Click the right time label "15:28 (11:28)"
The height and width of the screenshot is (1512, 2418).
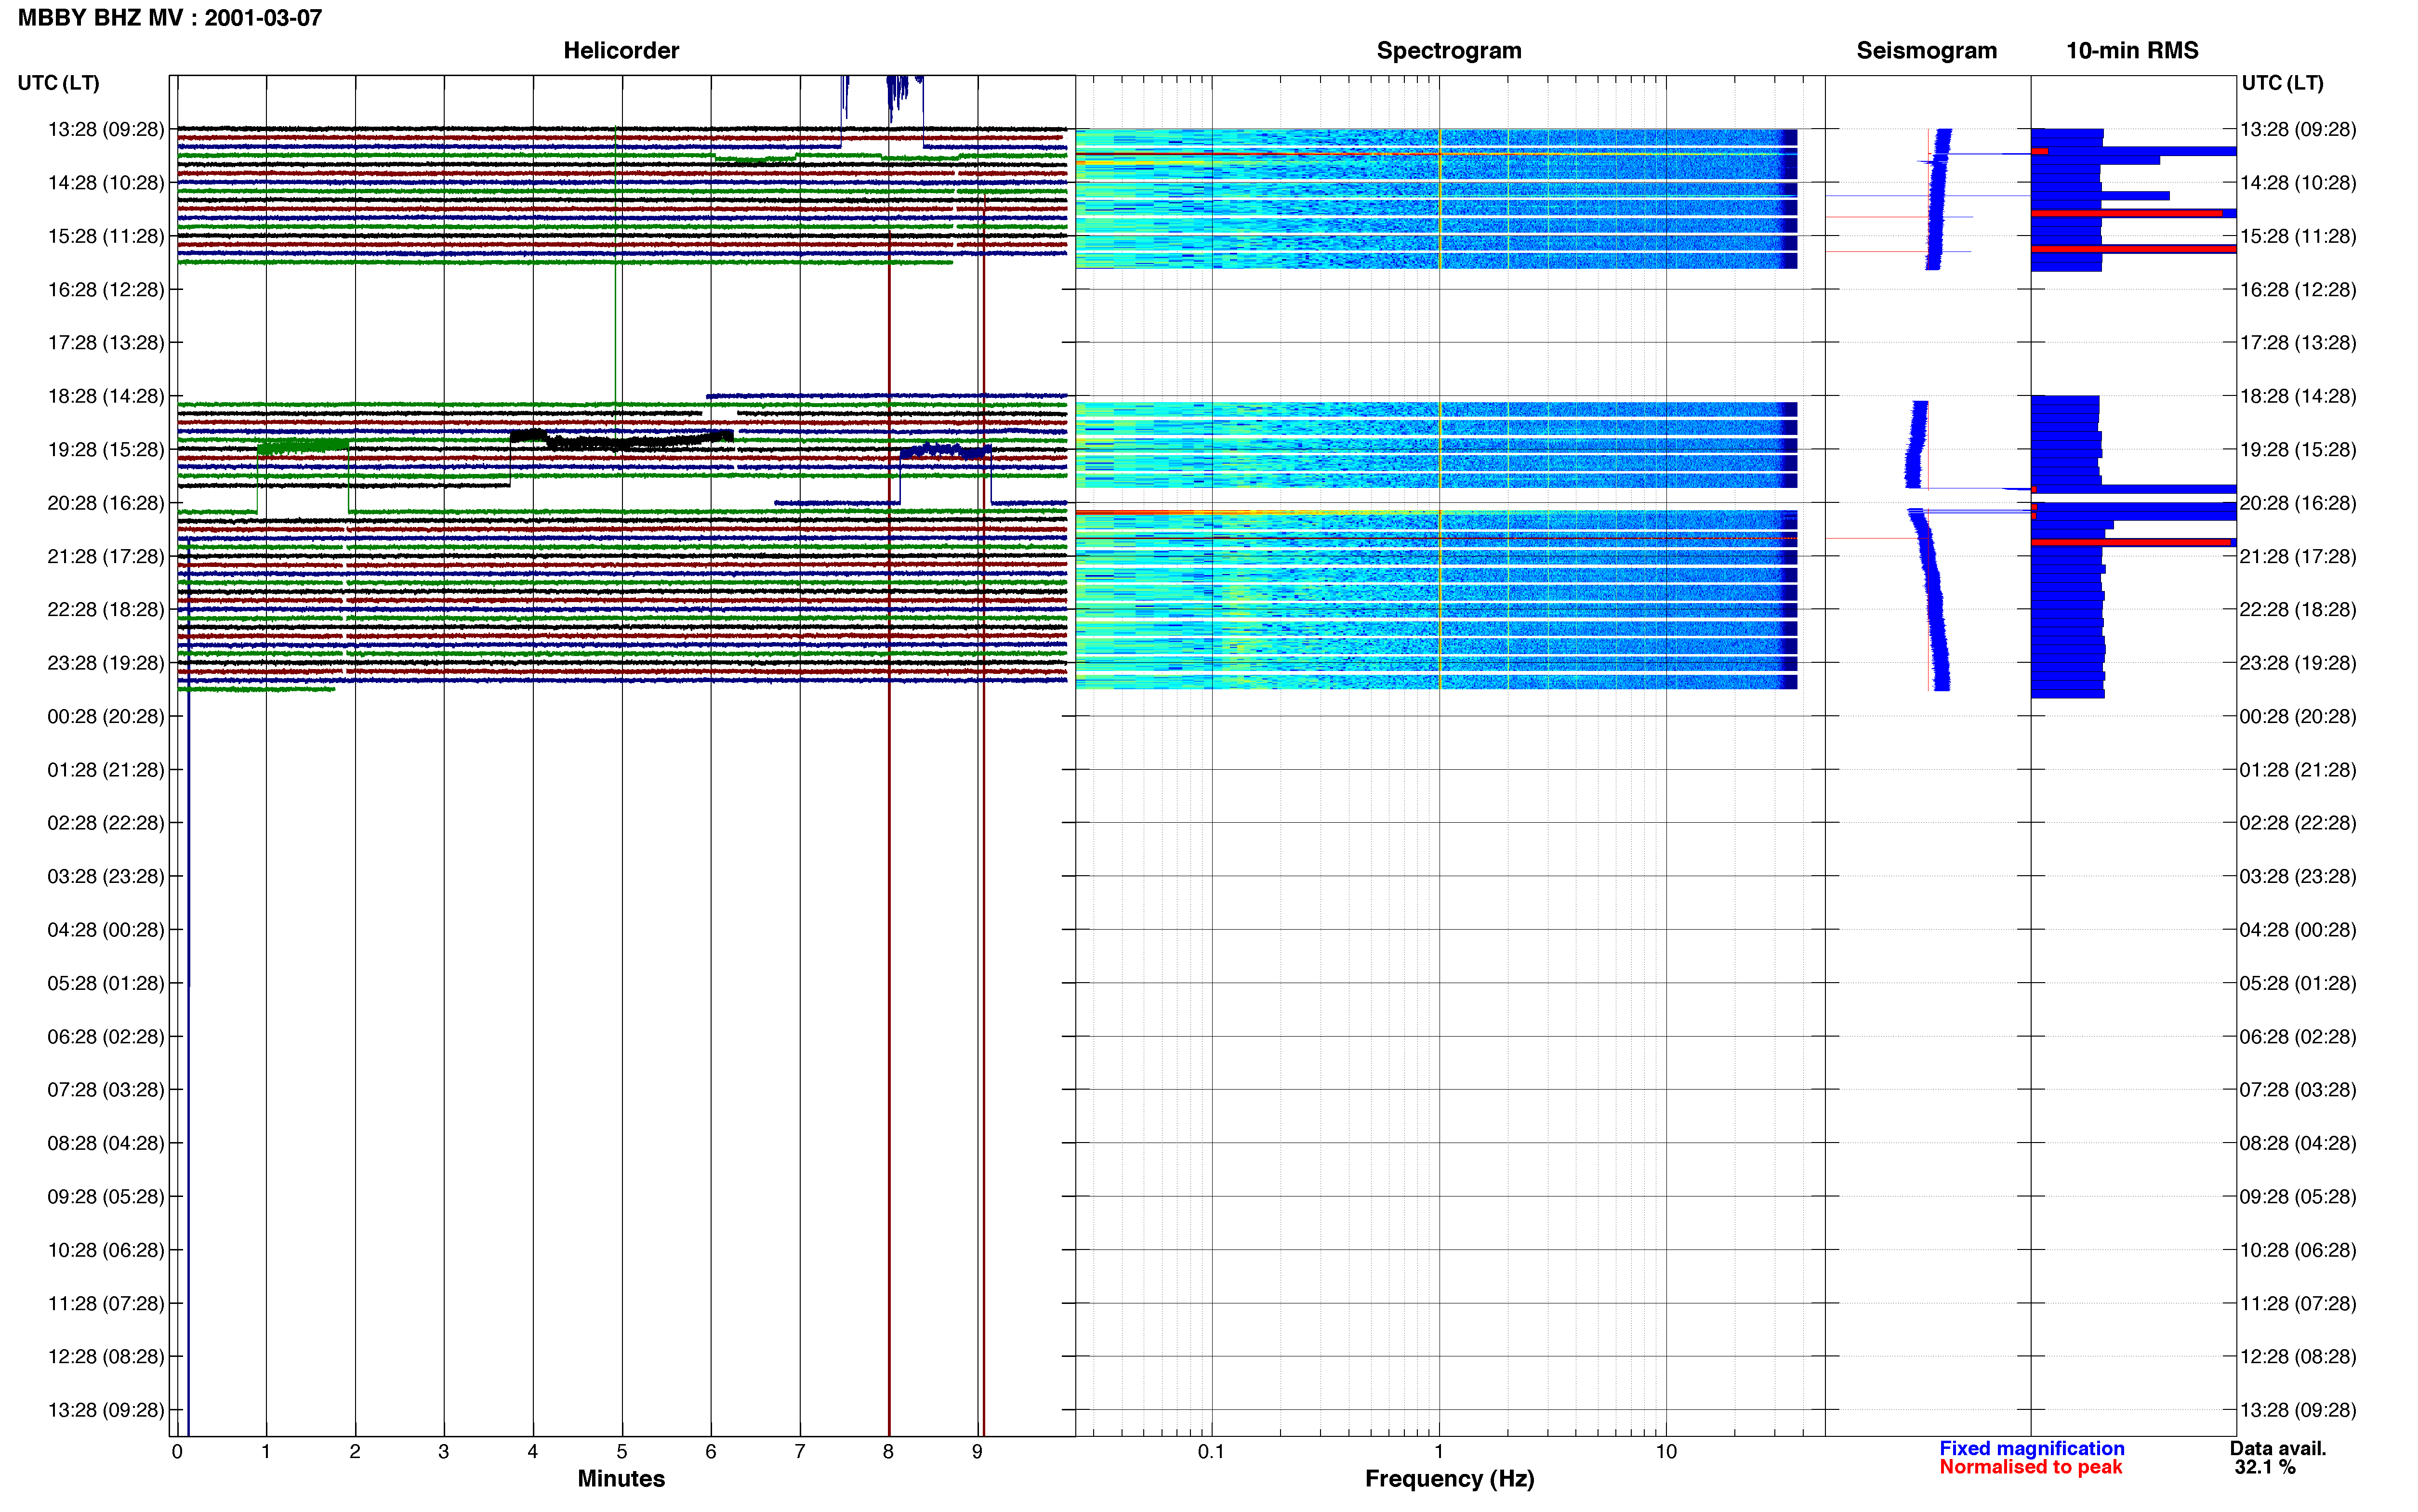2298,237
